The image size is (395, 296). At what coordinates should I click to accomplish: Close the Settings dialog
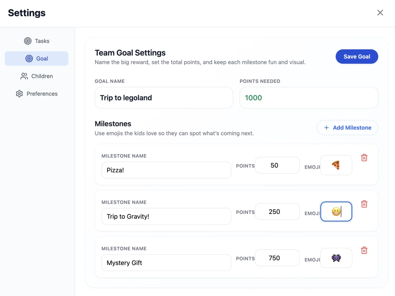coord(380,13)
